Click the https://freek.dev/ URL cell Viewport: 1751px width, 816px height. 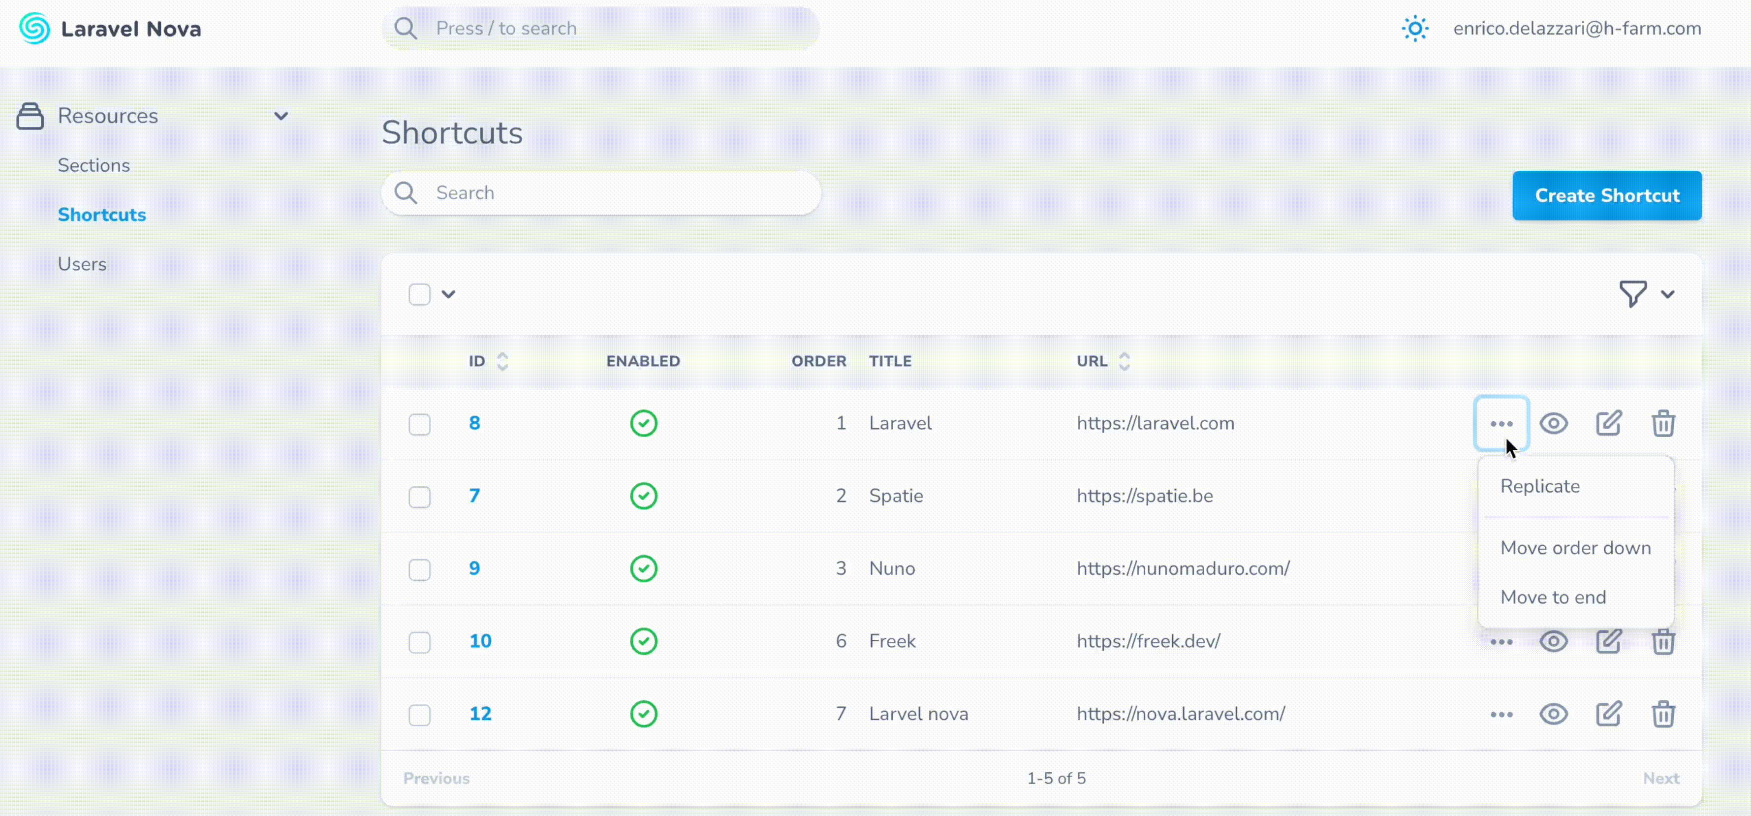point(1148,641)
